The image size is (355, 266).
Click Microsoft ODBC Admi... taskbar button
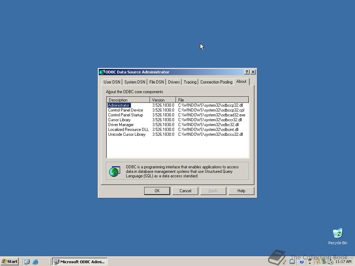(x=80, y=262)
